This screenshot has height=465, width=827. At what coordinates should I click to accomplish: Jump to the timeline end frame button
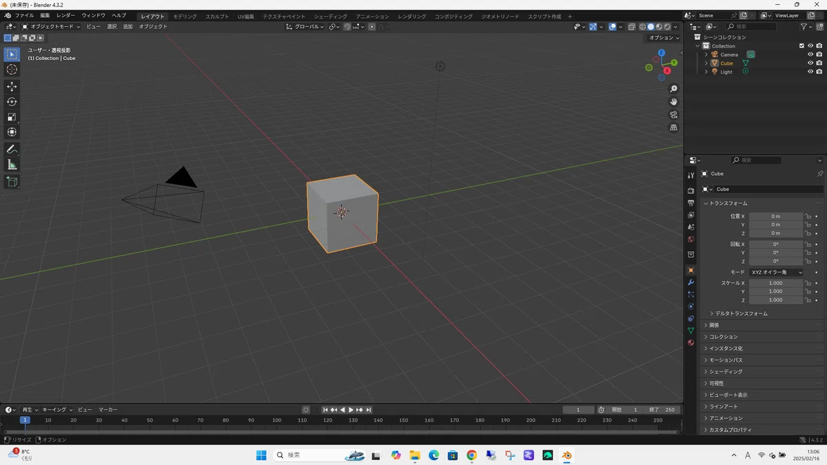click(x=369, y=410)
